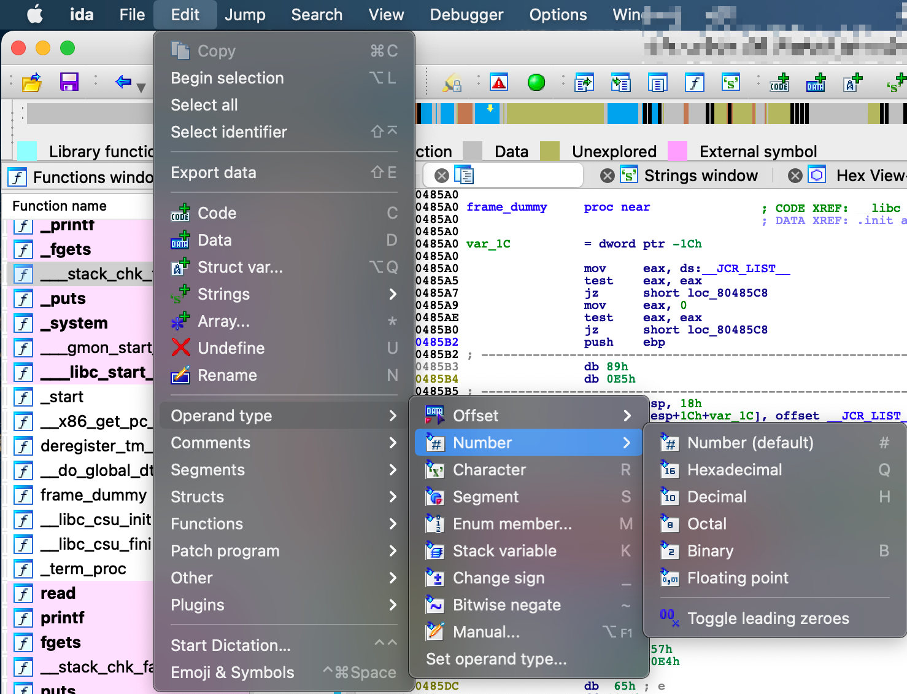Click the Binary number format icon

tap(670, 551)
